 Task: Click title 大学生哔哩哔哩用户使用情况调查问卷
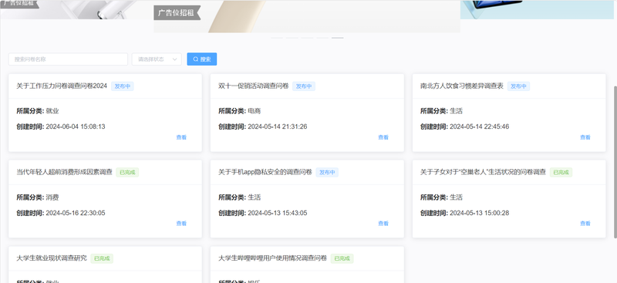(x=273, y=258)
